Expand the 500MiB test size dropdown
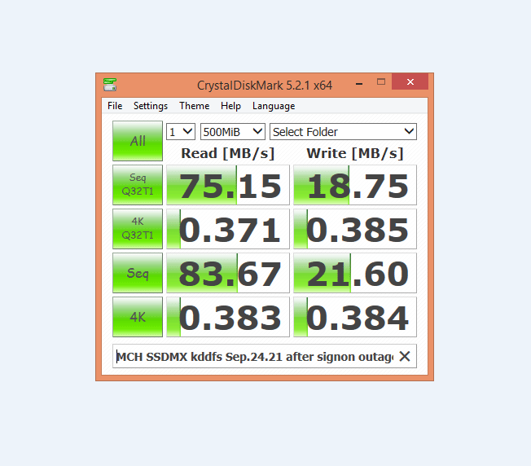Viewport: 531px width, 466px height. [233, 132]
